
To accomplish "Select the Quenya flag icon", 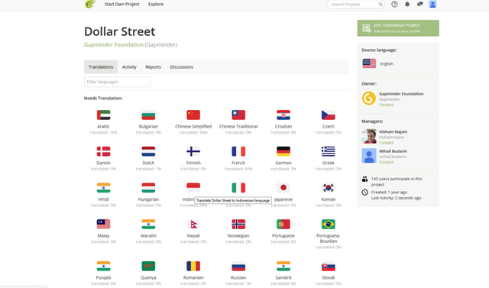I will [x=148, y=266].
